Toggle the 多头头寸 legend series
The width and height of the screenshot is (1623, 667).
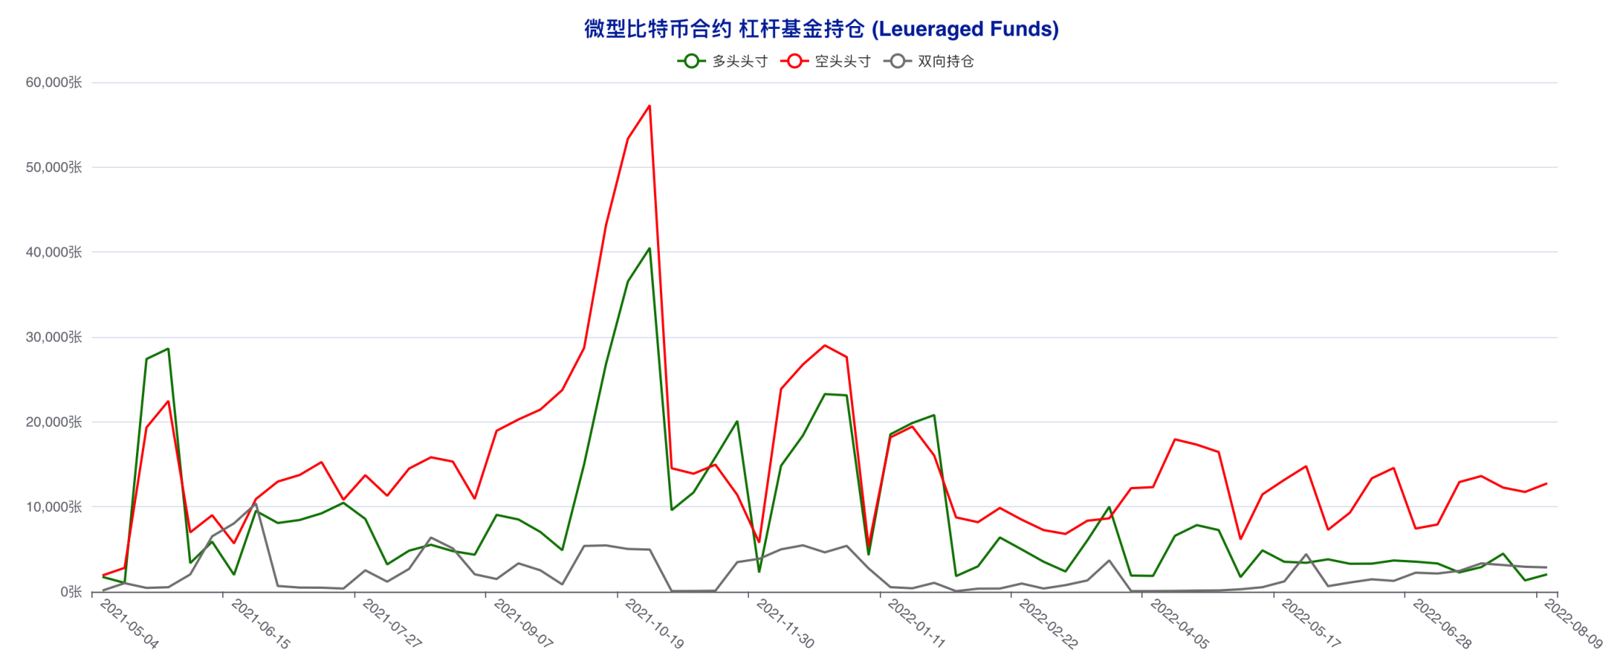click(722, 61)
